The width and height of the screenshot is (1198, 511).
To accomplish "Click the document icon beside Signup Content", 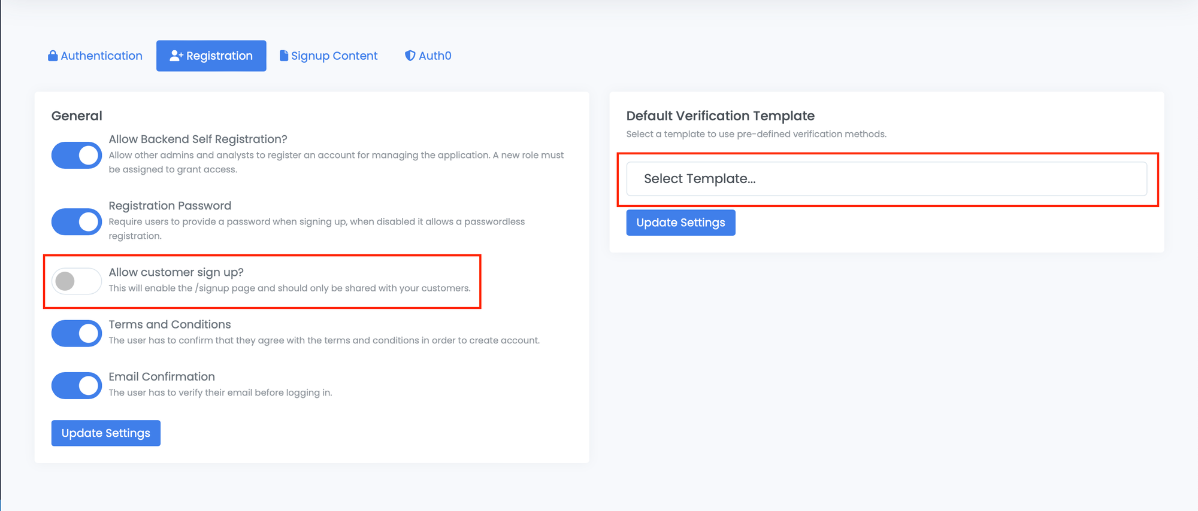I will point(284,56).
